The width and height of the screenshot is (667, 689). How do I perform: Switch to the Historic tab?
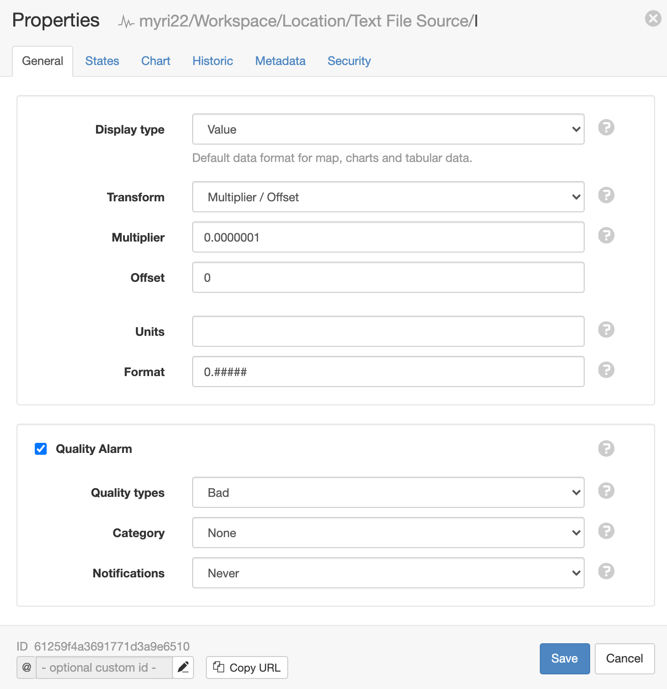[x=212, y=61]
